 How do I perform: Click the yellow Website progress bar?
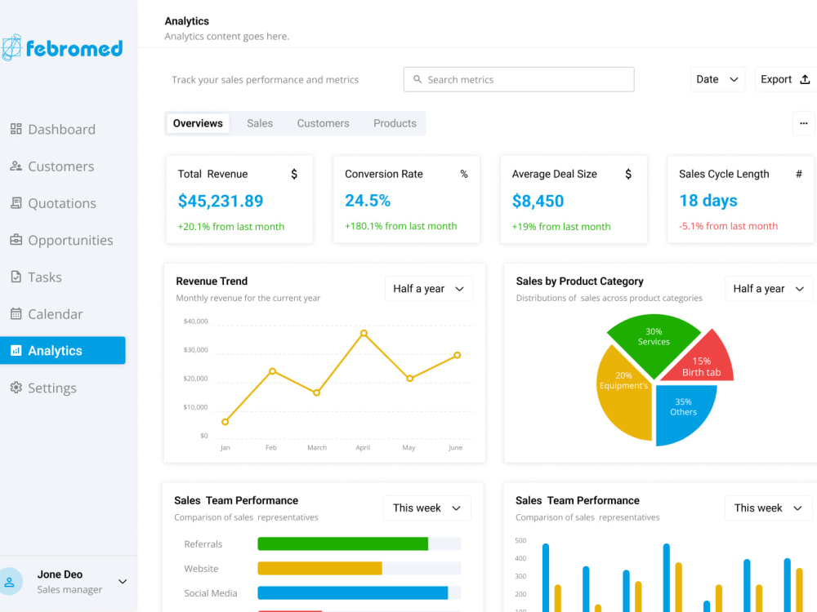click(320, 568)
